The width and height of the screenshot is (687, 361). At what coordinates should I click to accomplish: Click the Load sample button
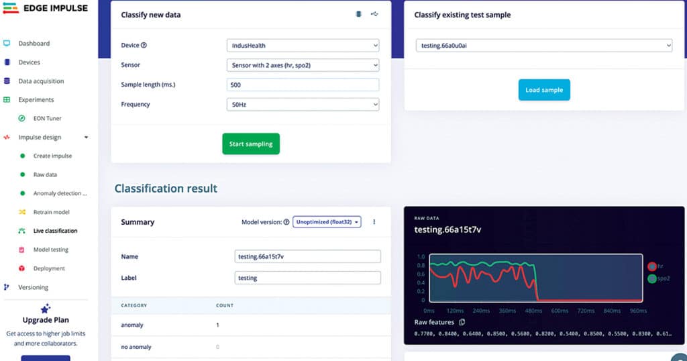click(x=544, y=90)
